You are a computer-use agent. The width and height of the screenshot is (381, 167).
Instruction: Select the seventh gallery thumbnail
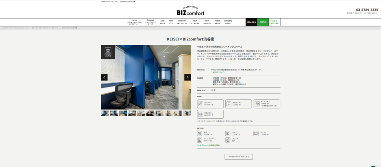tap(160, 113)
